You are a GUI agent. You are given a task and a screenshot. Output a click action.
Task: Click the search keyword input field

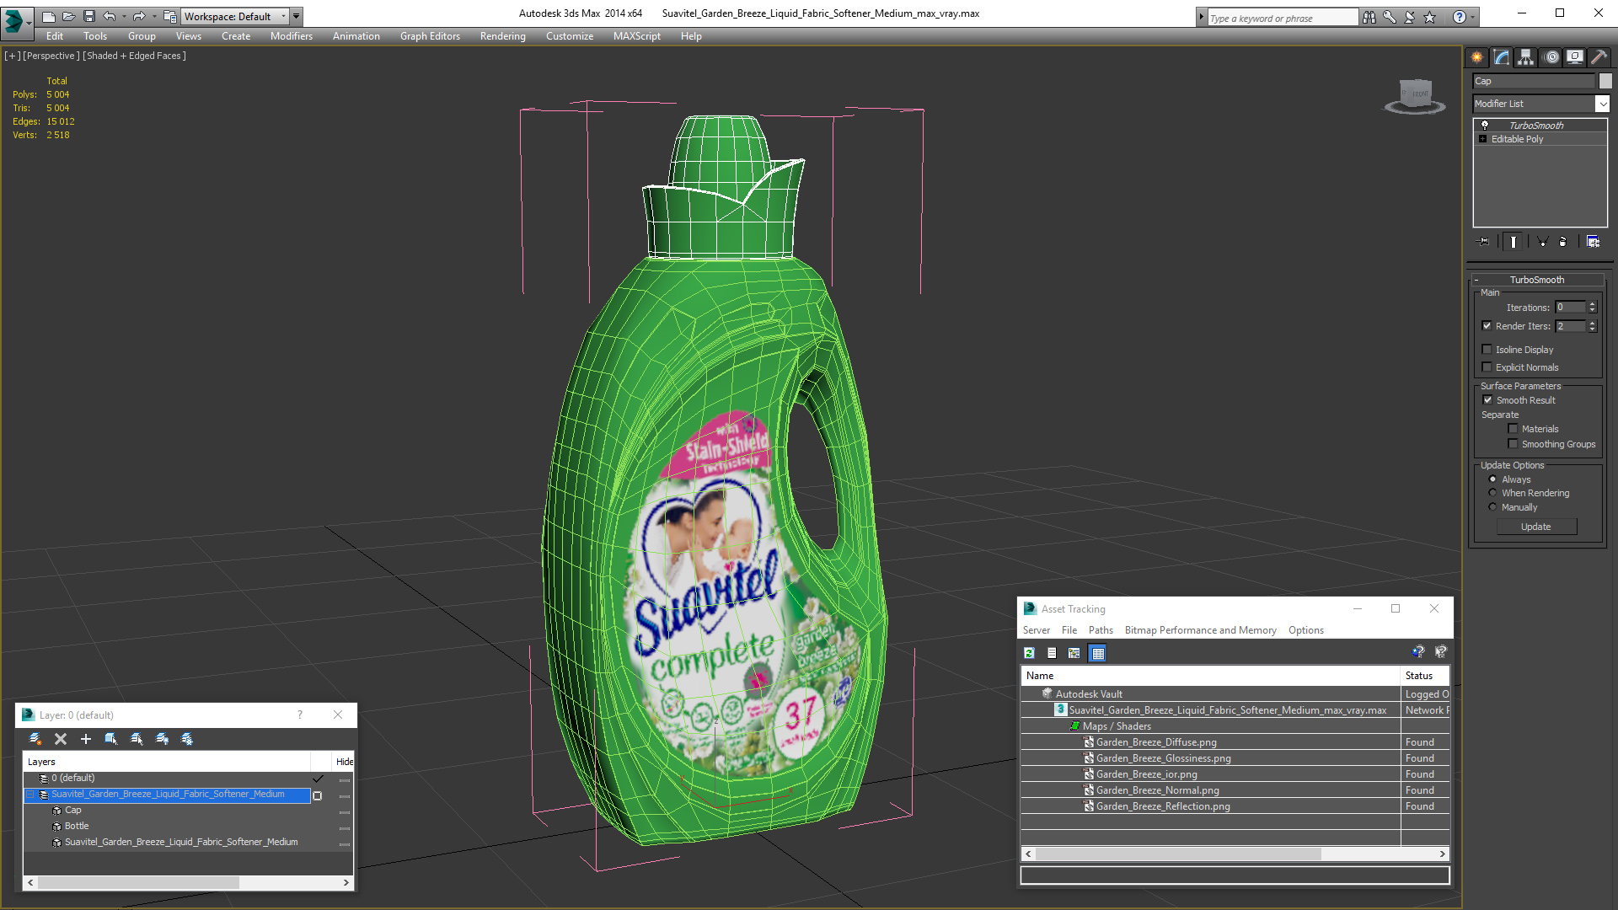click(1282, 18)
